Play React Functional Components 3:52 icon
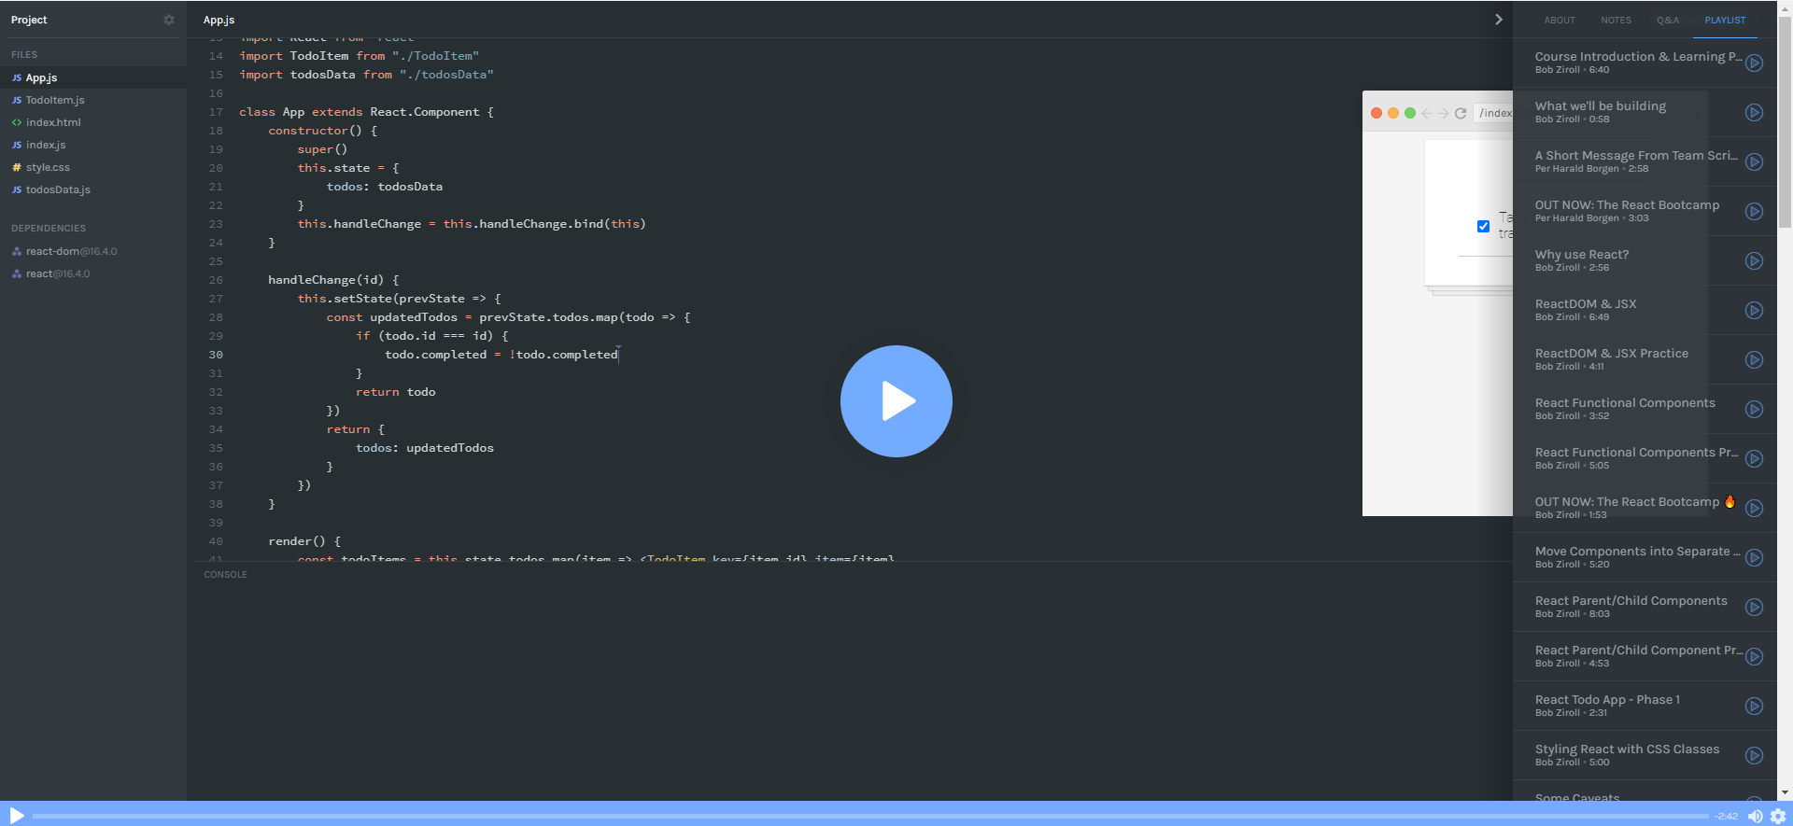Screen dimensions: 1793x826 [x=1755, y=409]
